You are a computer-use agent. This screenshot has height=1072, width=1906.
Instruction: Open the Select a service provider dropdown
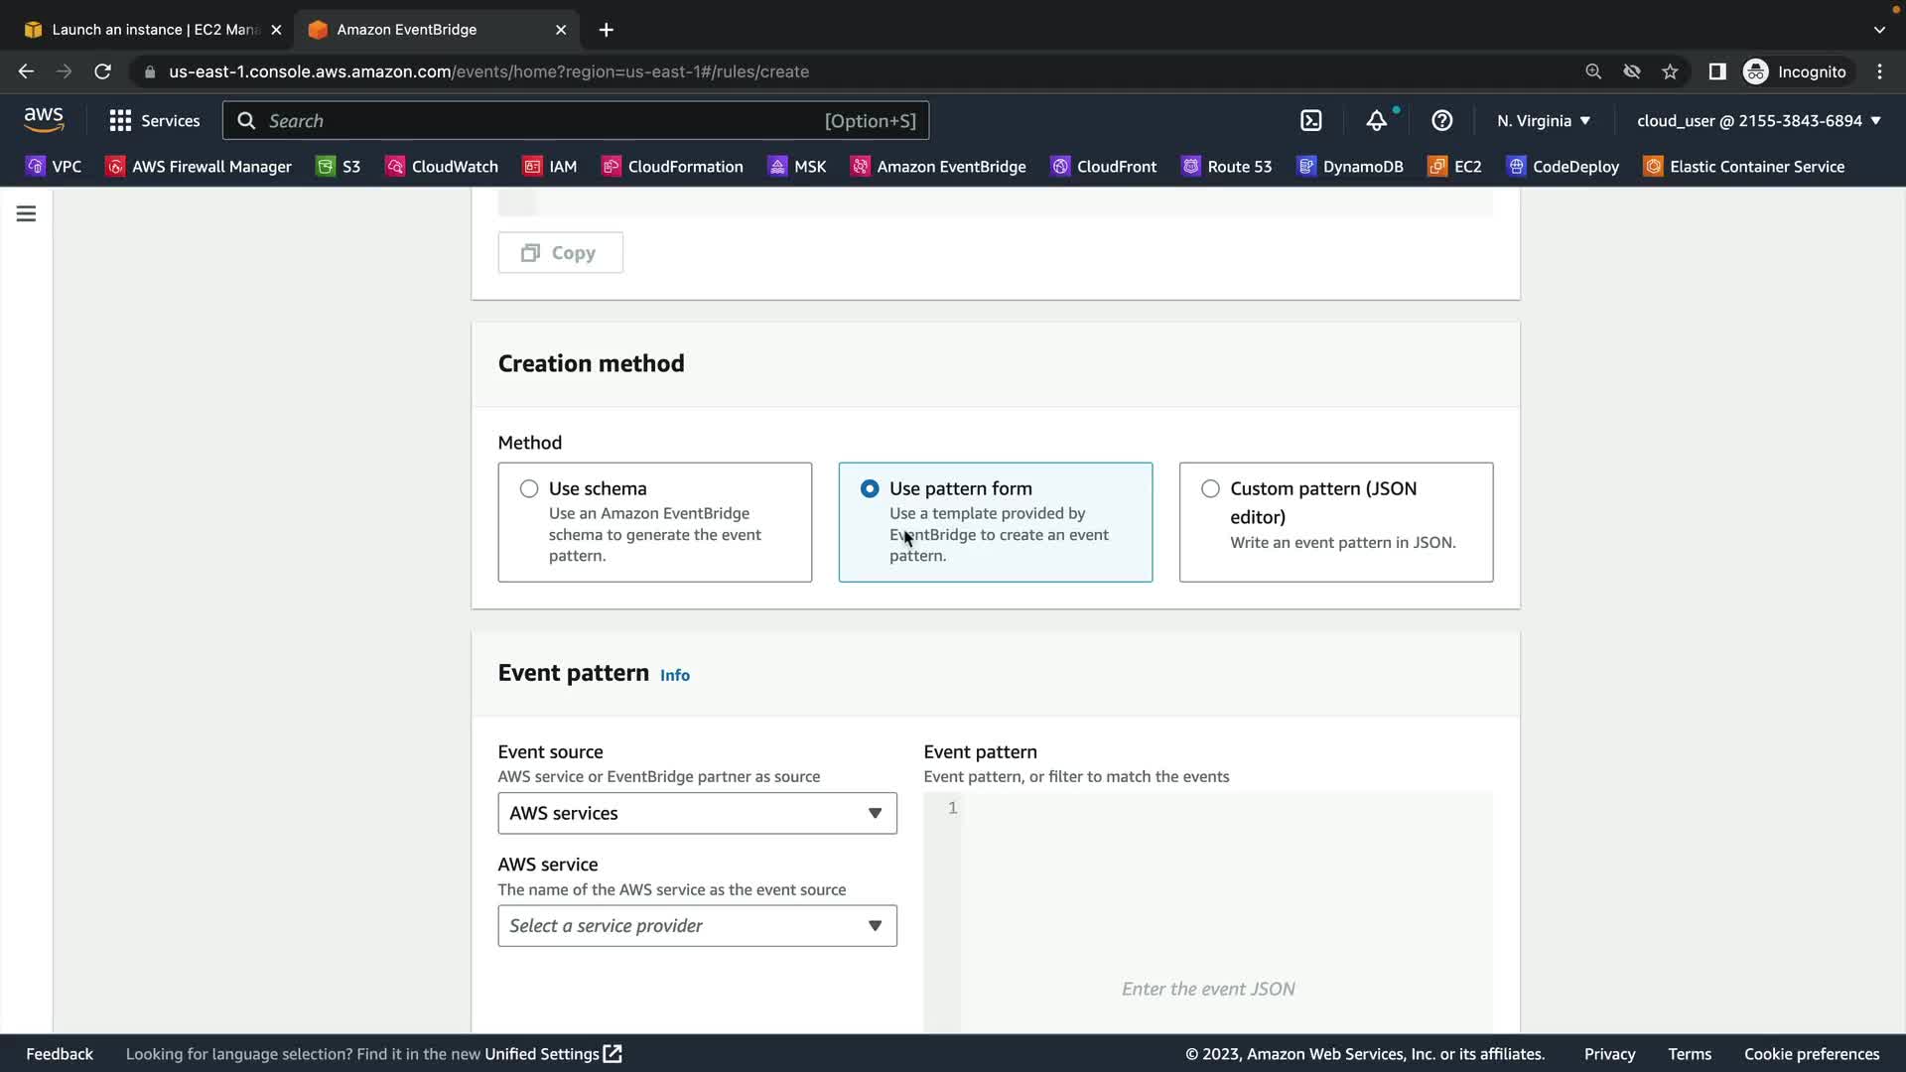(x=697, y=925)
